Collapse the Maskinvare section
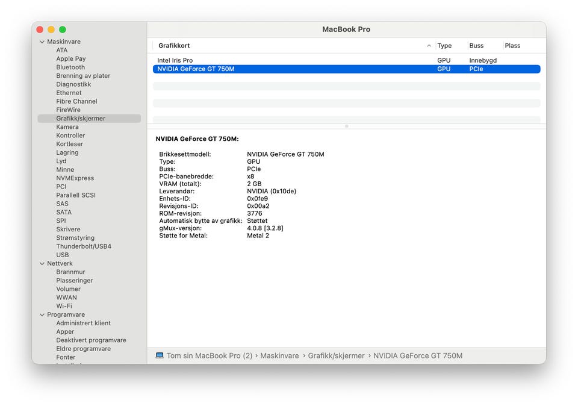The height and width of the screenshot is (406, 578). (42, 42)
